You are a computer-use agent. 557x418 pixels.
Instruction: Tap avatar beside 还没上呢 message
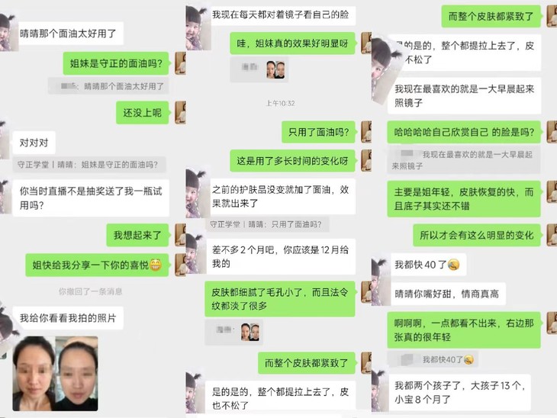tap(181, 113)
